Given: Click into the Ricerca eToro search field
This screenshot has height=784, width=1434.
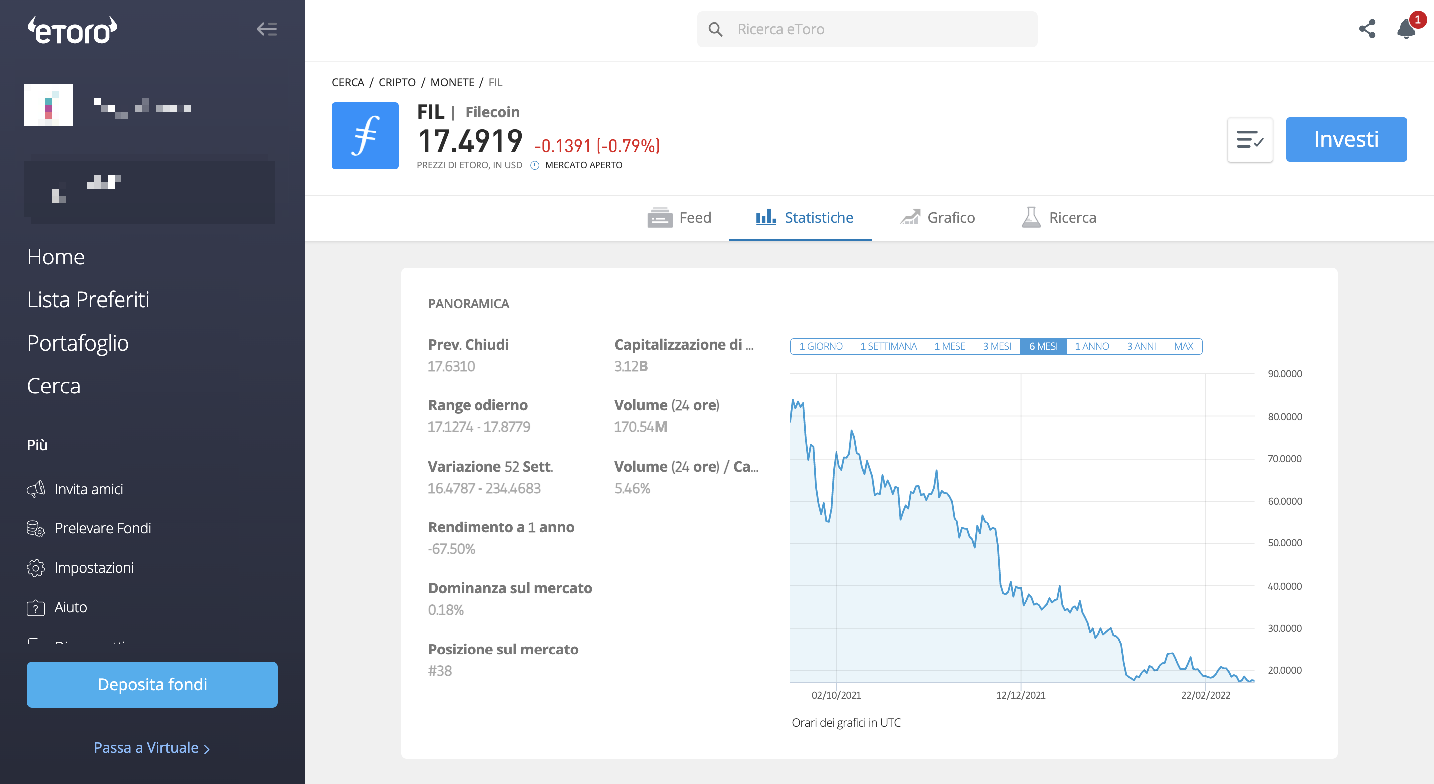Looking at the screenshot, I should pos(867,29).
